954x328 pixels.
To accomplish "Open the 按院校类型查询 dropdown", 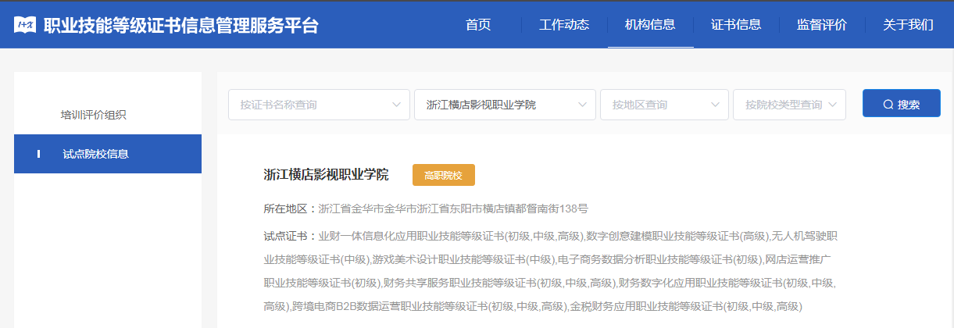I will pos(789,105).
